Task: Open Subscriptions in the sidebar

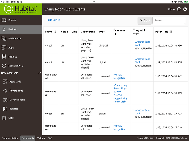Action: [x=21, y=65]
